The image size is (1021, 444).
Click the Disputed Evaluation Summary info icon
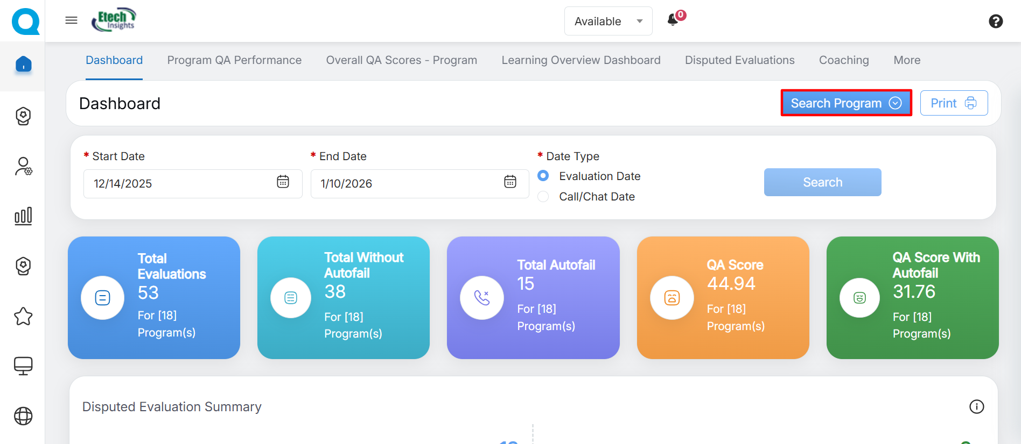click(x=976, y=407)
